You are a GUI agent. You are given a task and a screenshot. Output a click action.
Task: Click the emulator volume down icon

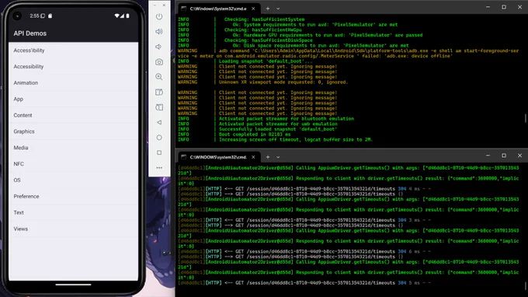coord(158,47)
